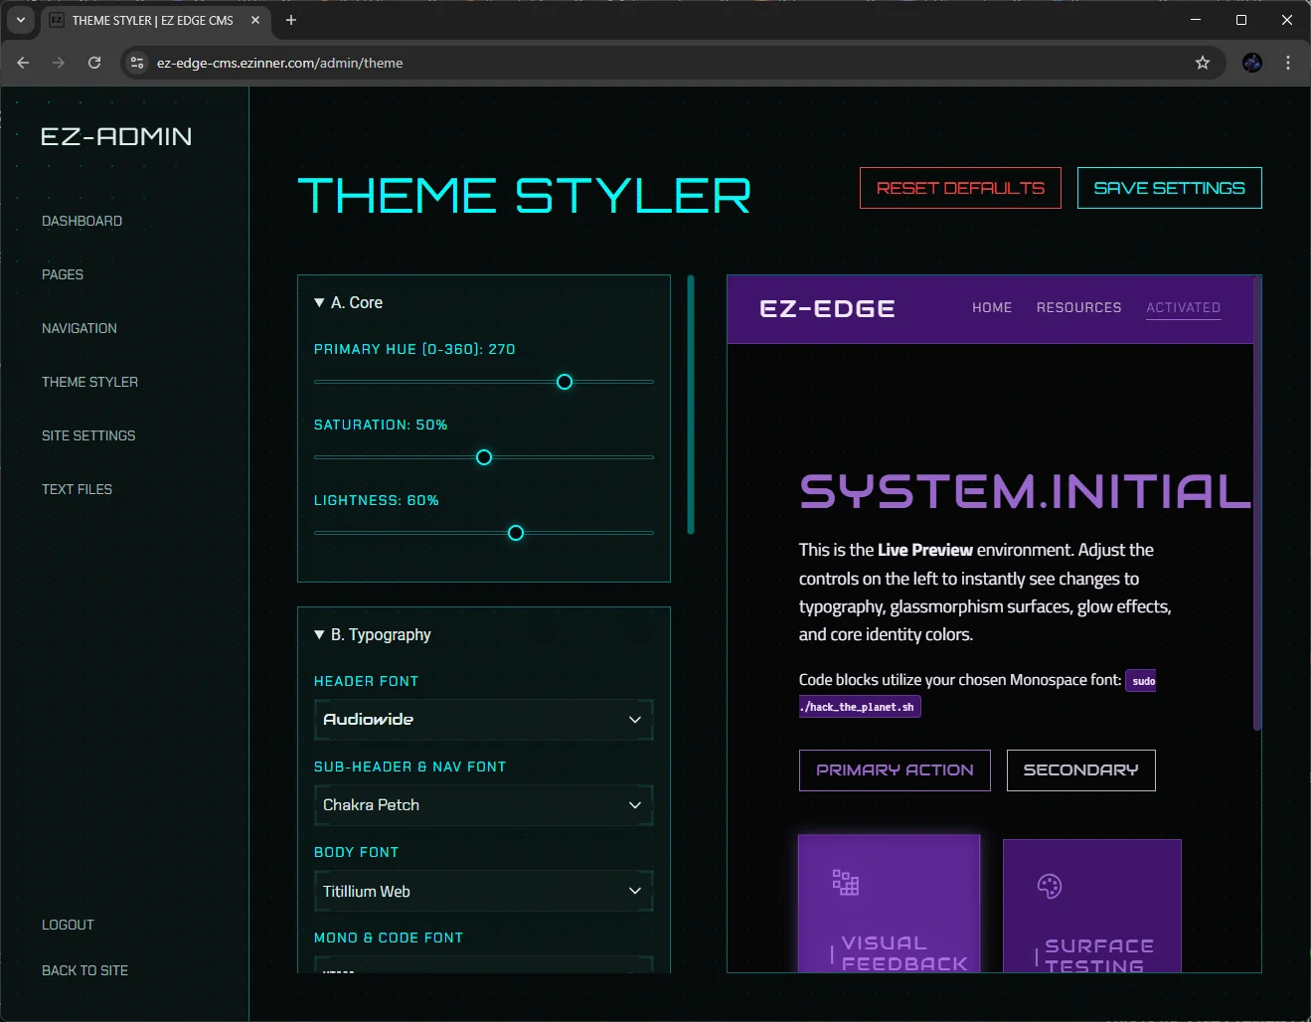Click the Visual Feedback card grid icon
Screen dimensions: 1311x1022
846,883
